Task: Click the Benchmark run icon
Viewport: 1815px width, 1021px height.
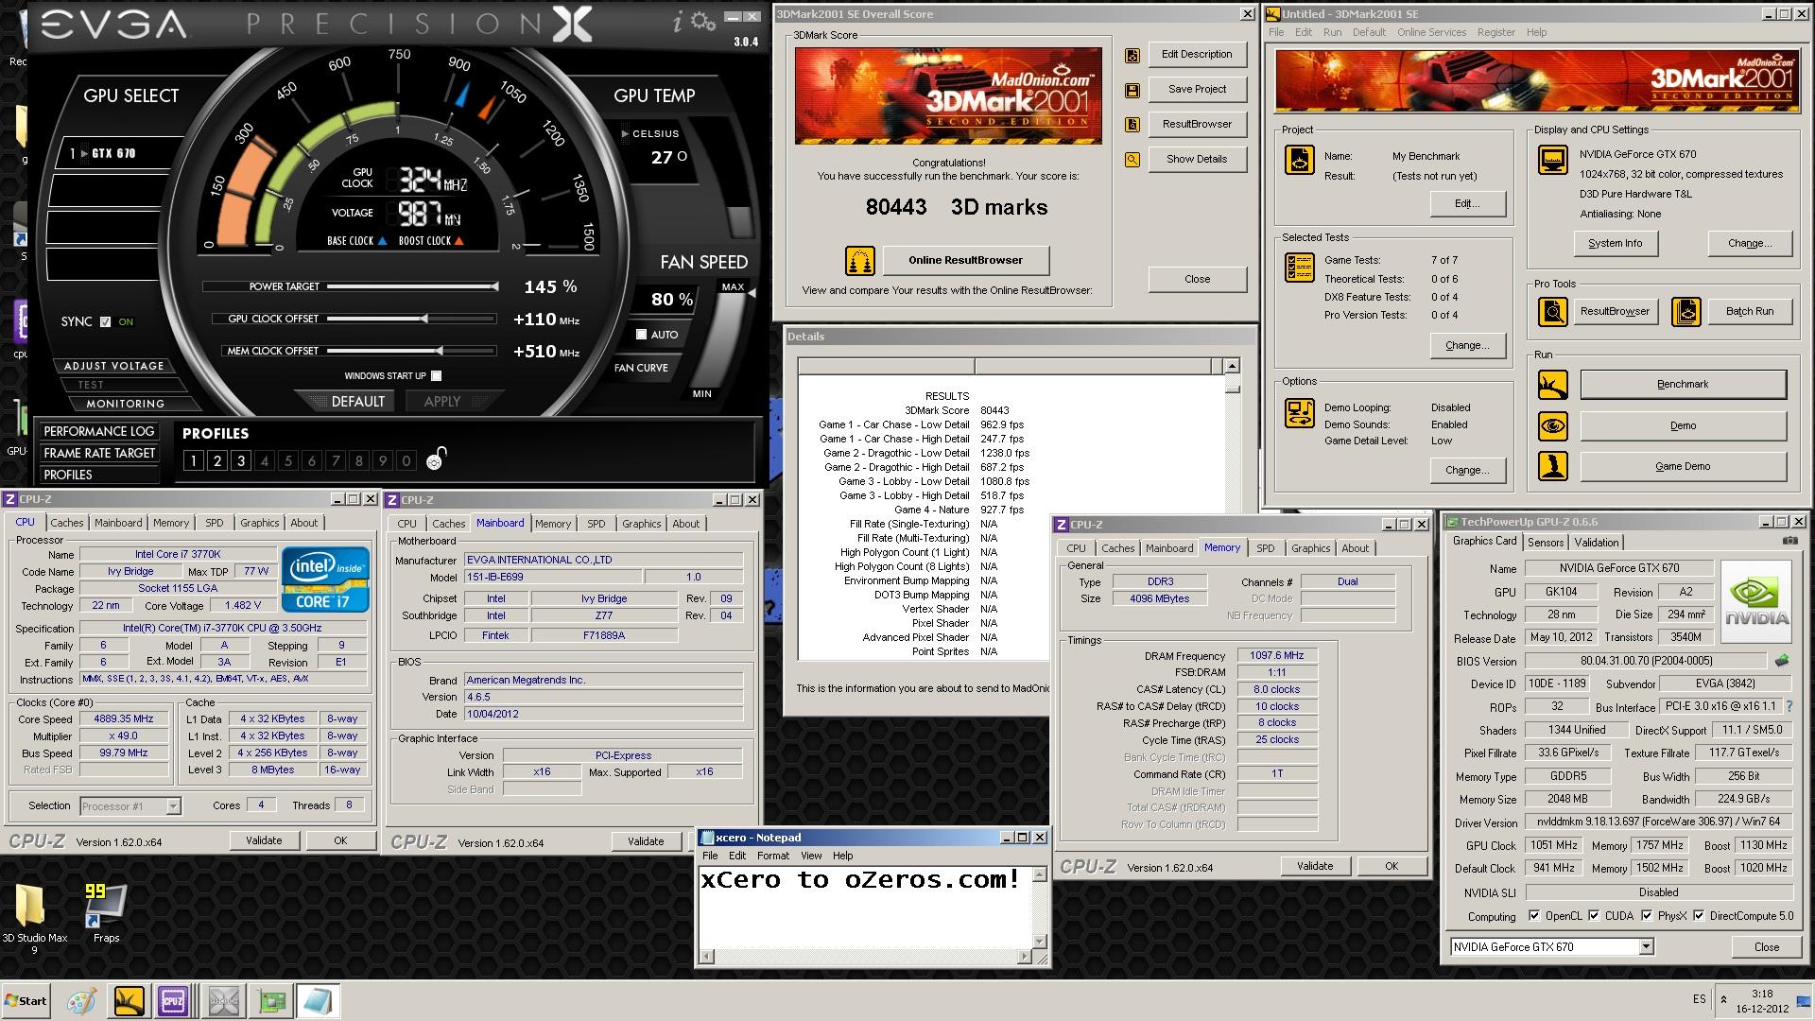Action: tap(1552, 385)
